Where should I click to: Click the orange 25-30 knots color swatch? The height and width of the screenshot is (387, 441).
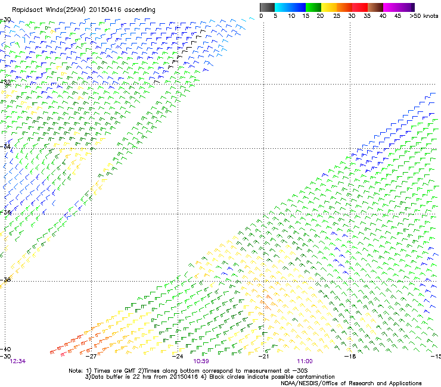[x=344, y=7]
